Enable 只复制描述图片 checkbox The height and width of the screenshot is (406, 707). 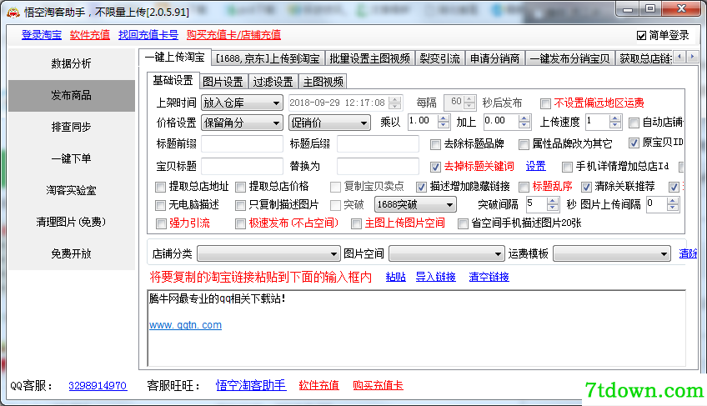(241, 206)
